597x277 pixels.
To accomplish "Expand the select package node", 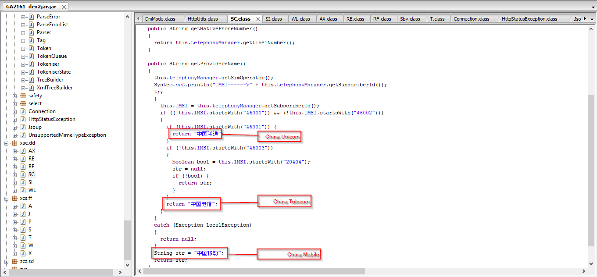I will (x=15, y=103).
